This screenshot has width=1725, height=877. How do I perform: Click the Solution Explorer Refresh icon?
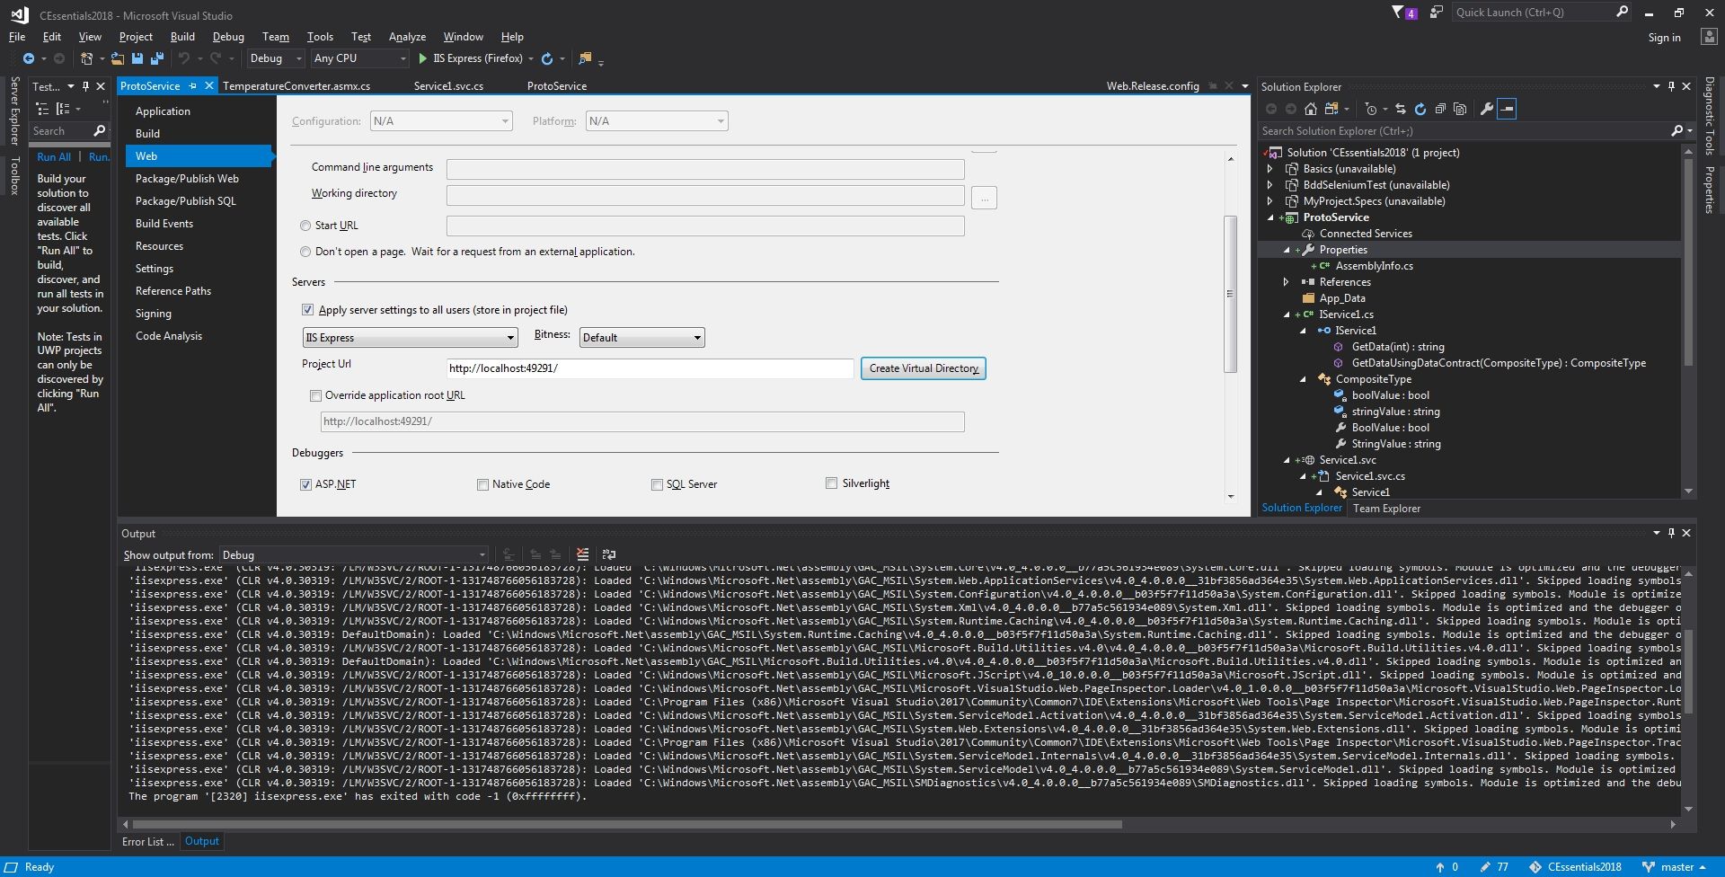pyautogui.click(x=1420, y=109)
